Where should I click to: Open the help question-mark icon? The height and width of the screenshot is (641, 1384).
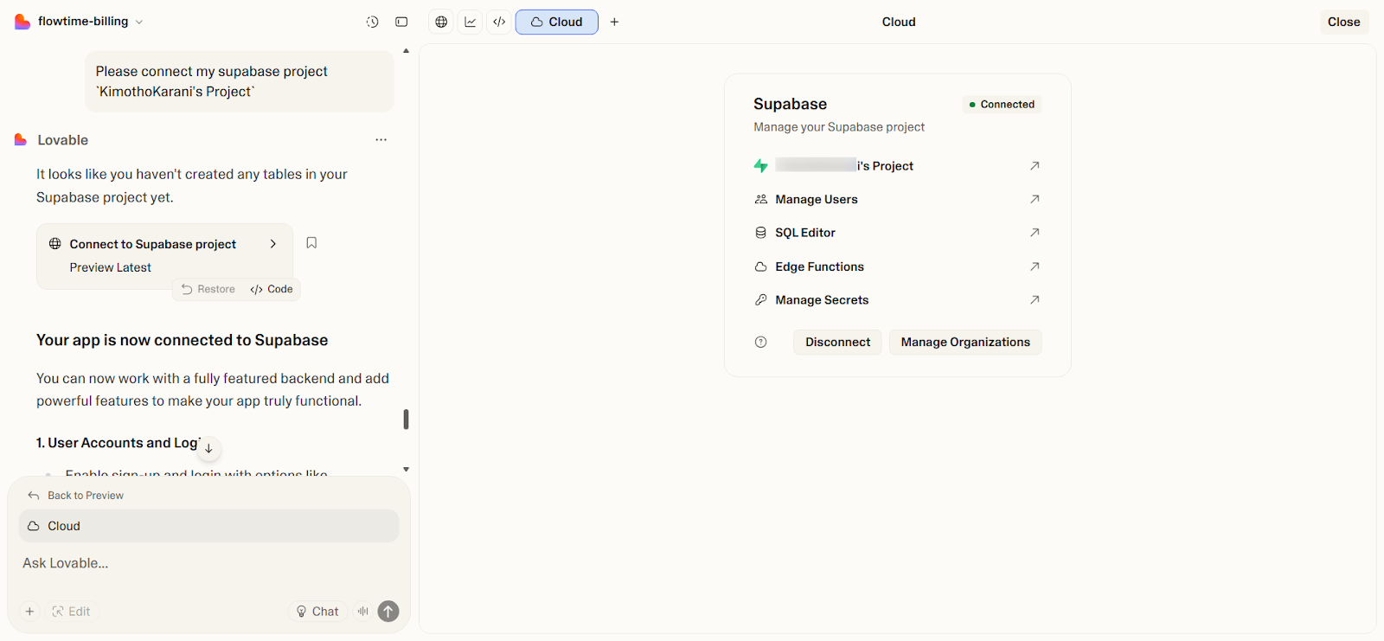coord(761,343)
